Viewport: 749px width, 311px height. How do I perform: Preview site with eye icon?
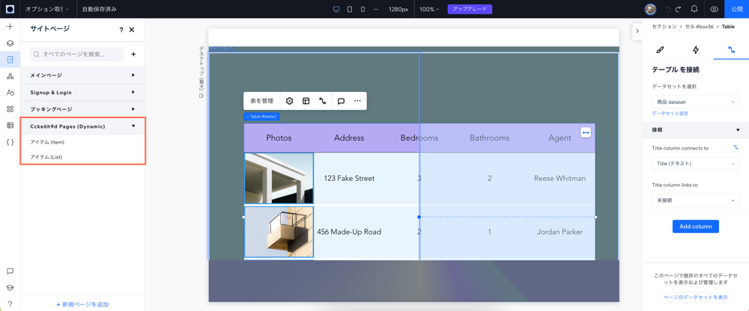point(714,9)
